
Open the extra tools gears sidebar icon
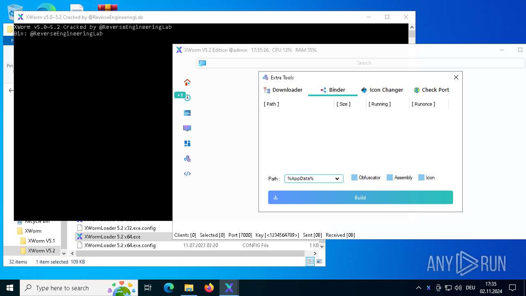(187, 159)
